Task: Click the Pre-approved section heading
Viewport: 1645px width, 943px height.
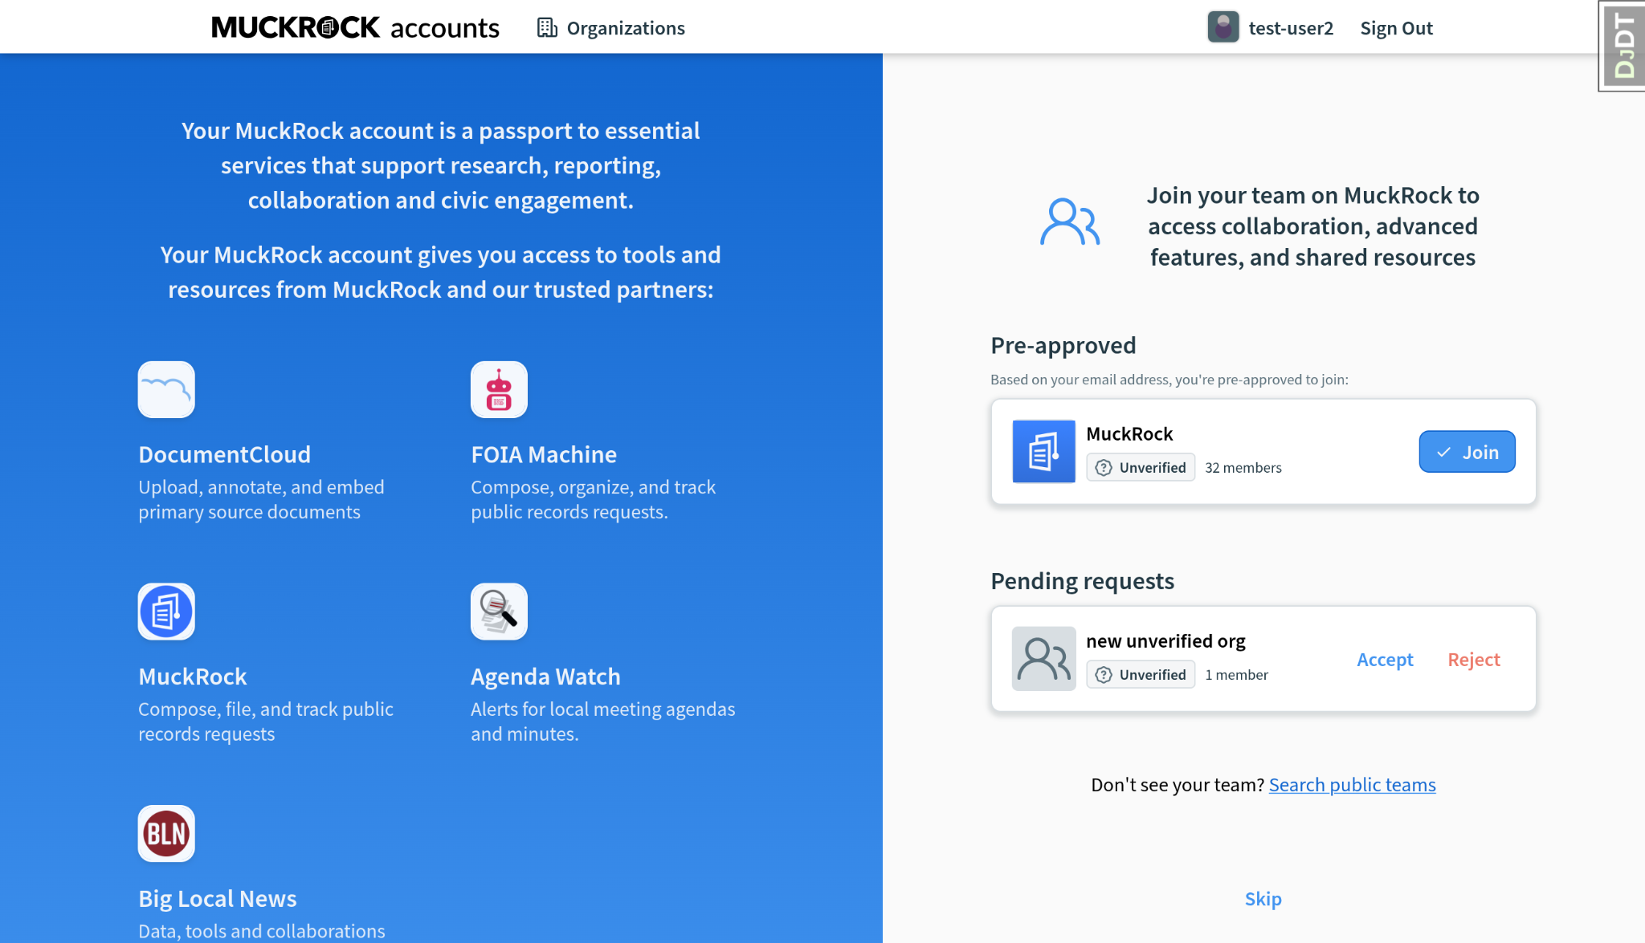Action: pyautogui.click(x=1063, y=345)
